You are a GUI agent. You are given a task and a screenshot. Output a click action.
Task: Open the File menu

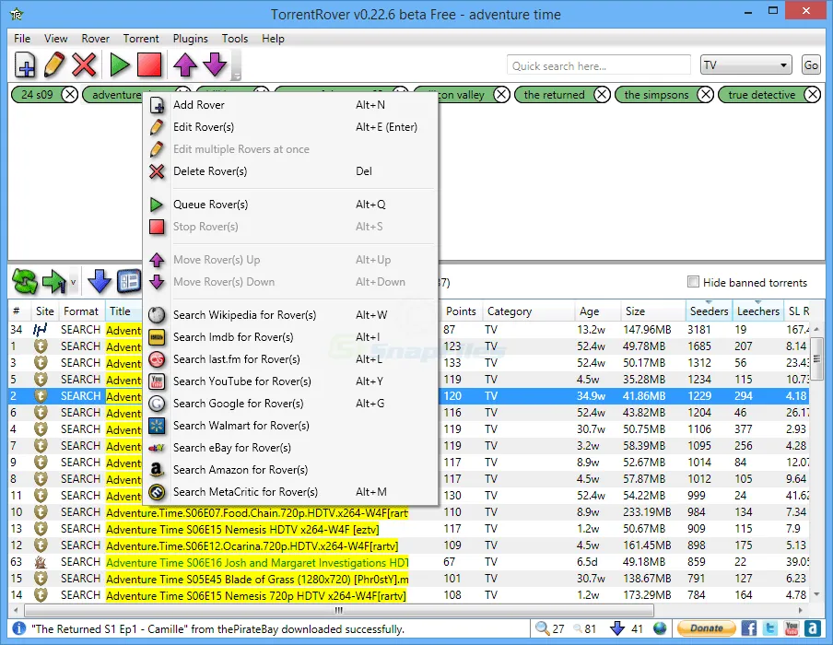coord(22,39)
